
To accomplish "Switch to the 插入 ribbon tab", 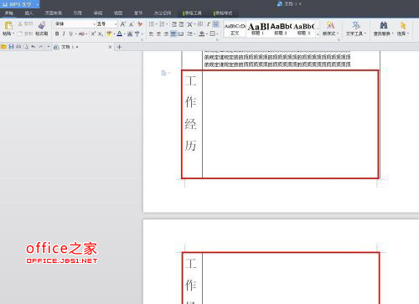I will 28,13.
